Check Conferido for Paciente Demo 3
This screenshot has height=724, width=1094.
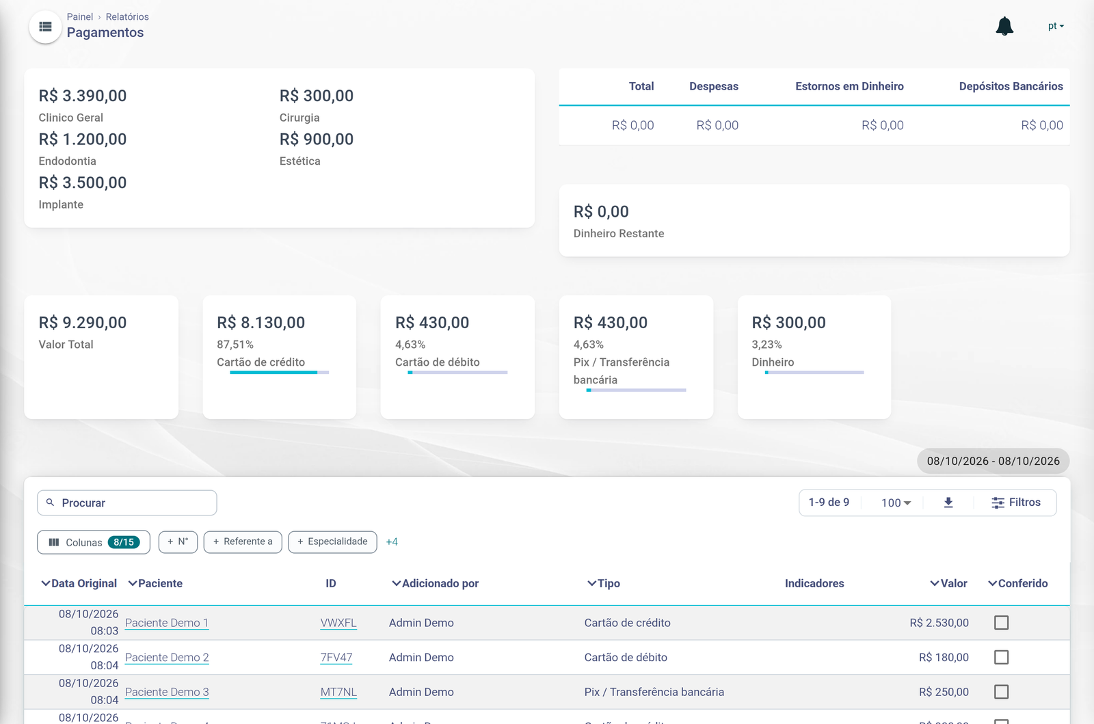(x=1001, y=692)
